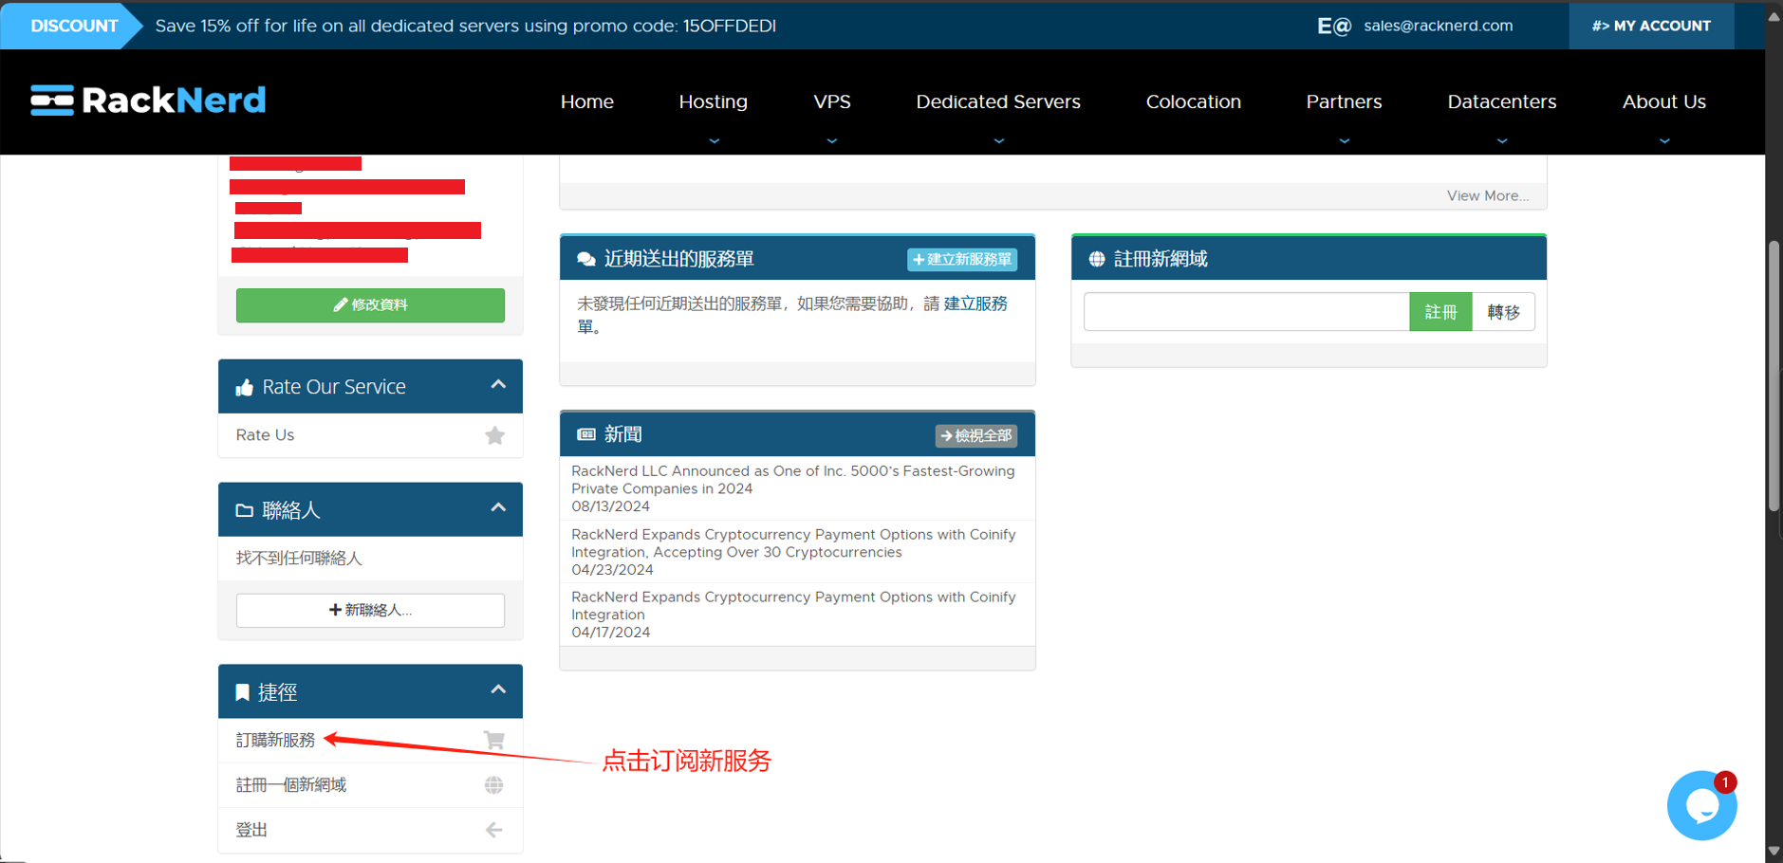Viewport: 1783px width, 863px height.
Task: Open the first news article about Inc. 5000
Action: [792, 480]
